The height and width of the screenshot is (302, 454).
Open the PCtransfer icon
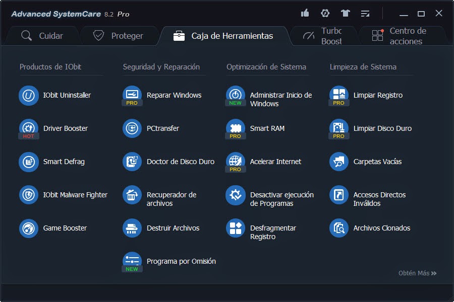click(x=132, y=129)
